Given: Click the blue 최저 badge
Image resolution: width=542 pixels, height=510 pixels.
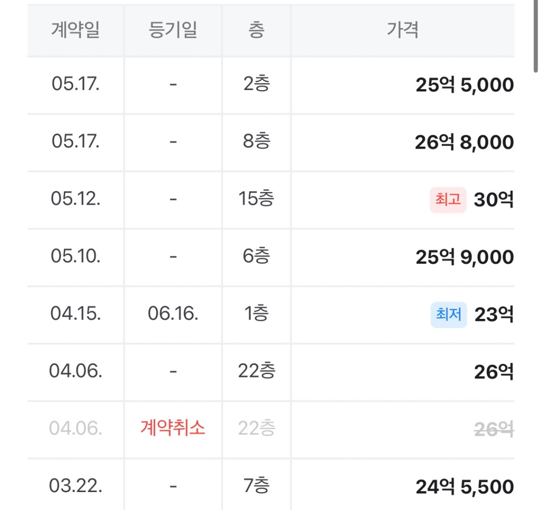Looking at the screenshot, I should click(x=449, y=315).
